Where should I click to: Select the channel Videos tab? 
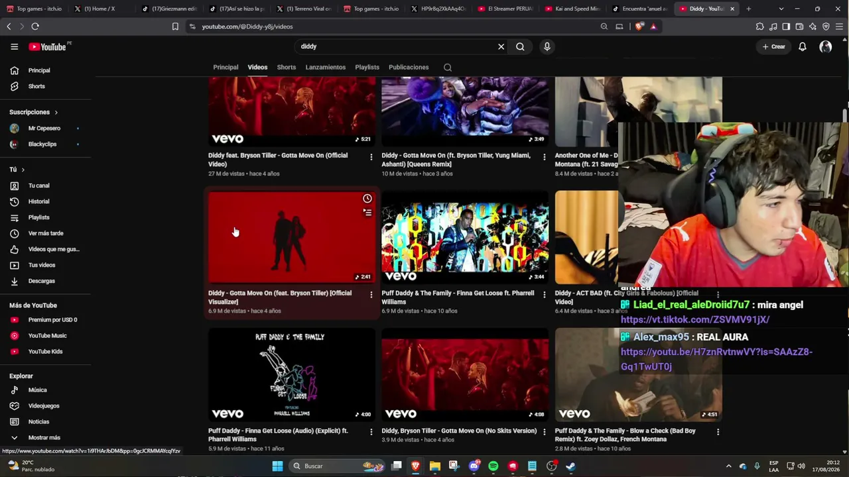(257, 67)
